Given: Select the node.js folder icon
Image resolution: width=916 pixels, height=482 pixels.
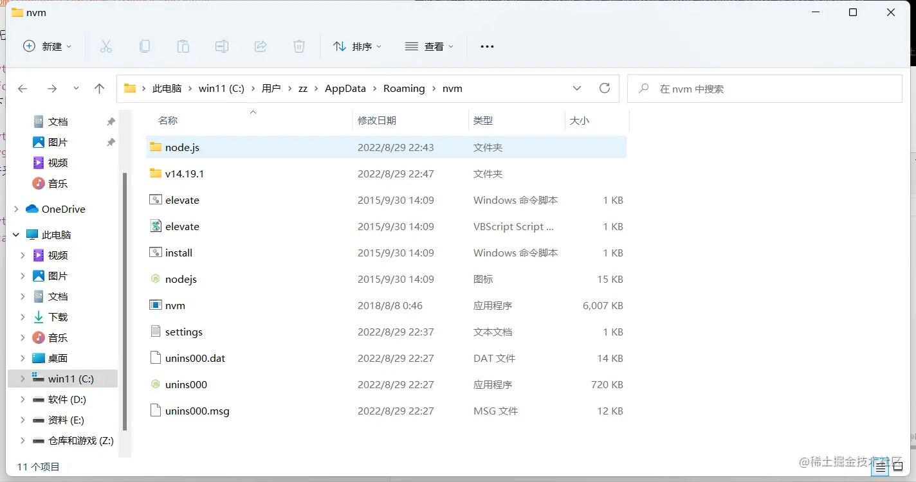Looking at the screenshot, I should (x=155, y=147).
